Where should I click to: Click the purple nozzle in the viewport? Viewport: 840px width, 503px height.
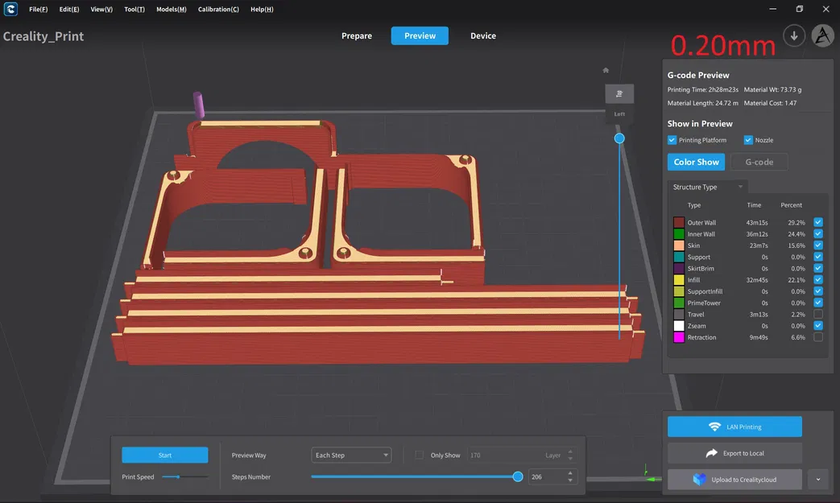click(198, 105)
